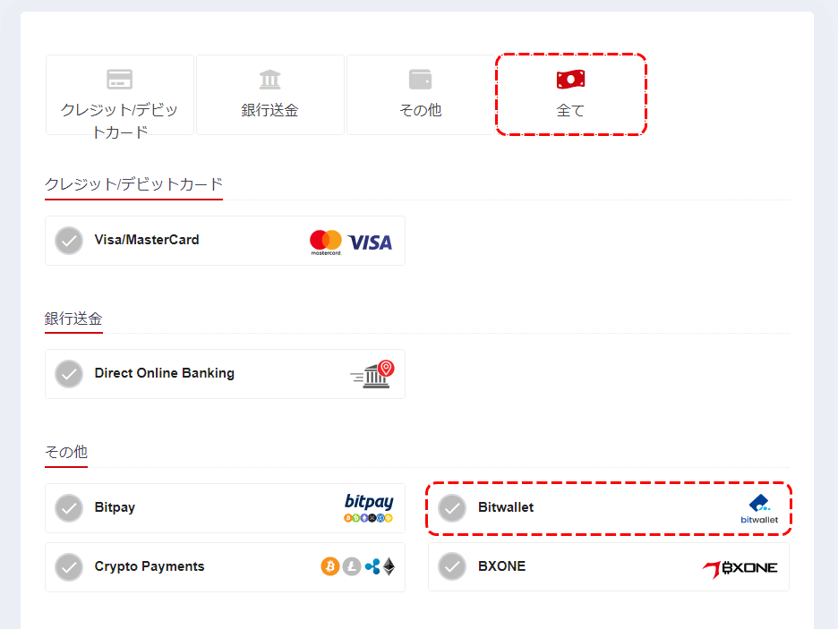Choose the Bitpay payment label
Screen dimensions: 838x629
[x=115, y=507]
